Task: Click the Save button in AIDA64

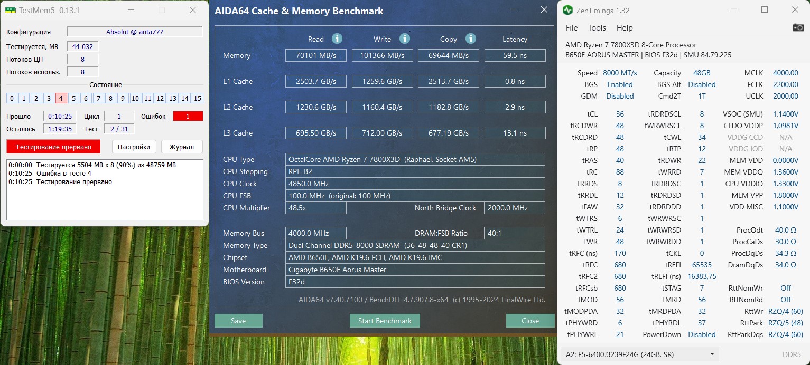Action: coord(238,321)
